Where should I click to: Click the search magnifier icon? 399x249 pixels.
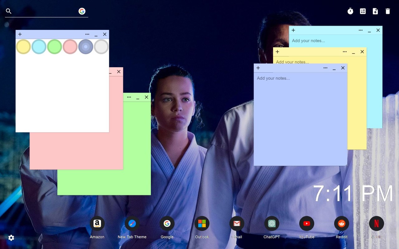[x=9, y=11]
